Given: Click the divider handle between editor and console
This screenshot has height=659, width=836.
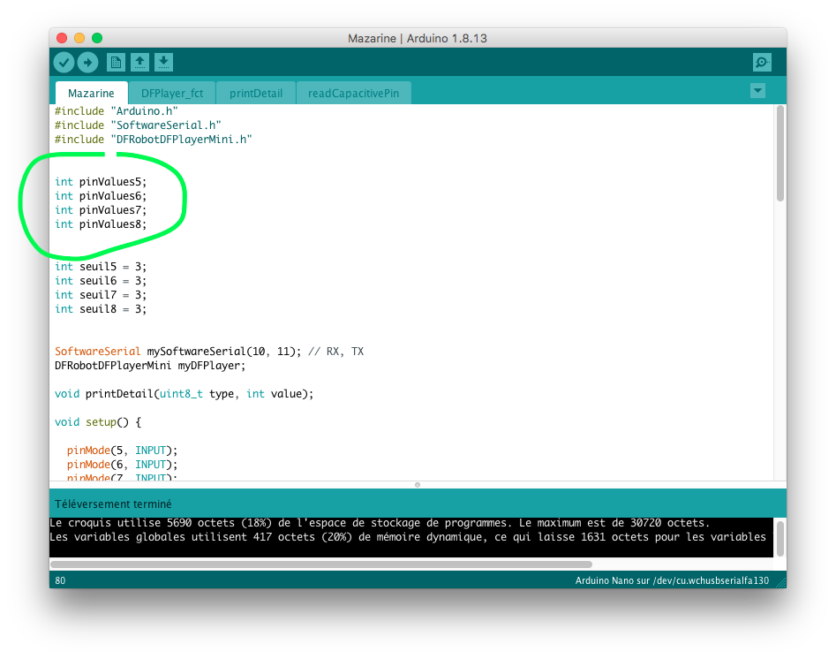Looking at the screenshot, I should [418, 484].
